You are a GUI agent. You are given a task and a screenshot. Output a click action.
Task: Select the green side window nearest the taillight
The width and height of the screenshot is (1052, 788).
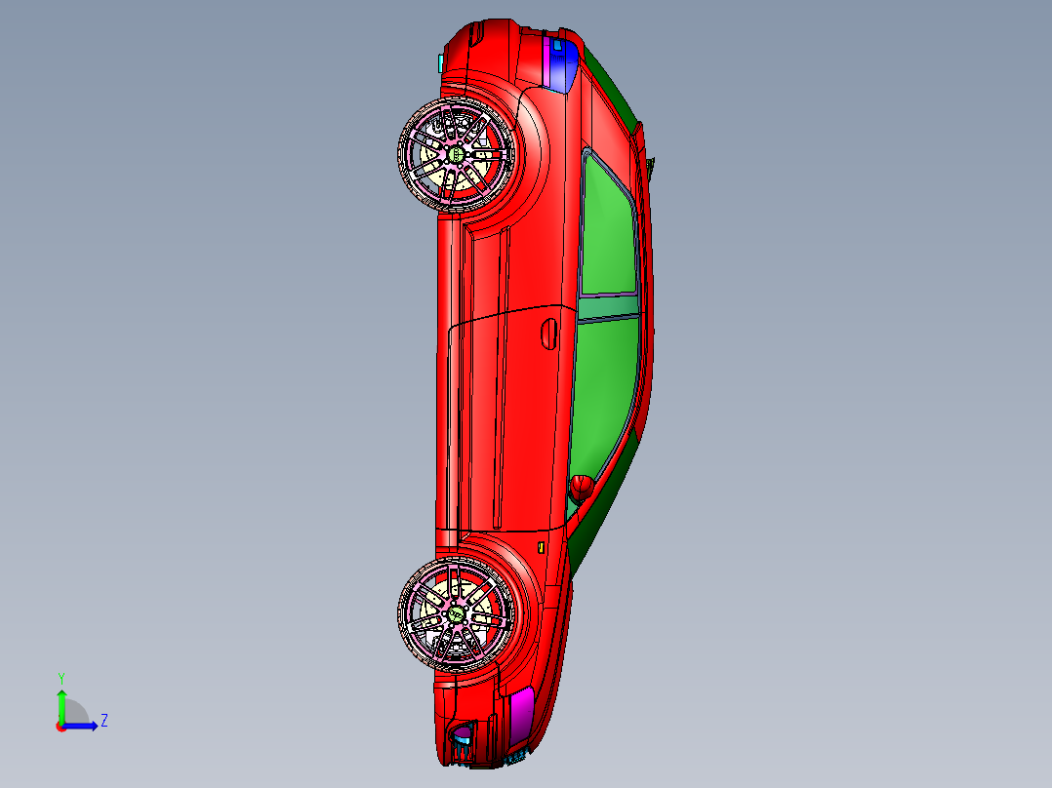pos(609,228)
